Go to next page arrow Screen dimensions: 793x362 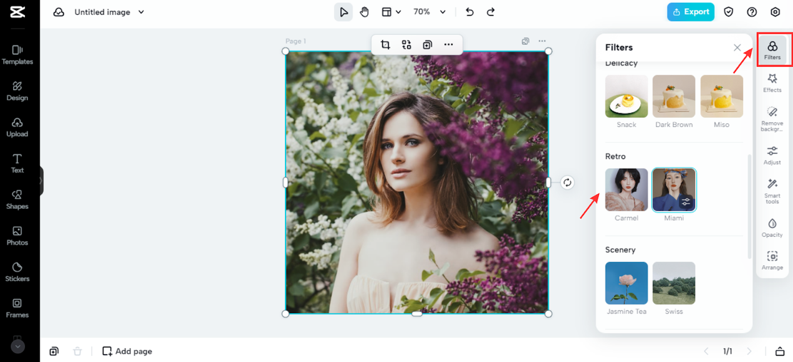pos(749,351)
